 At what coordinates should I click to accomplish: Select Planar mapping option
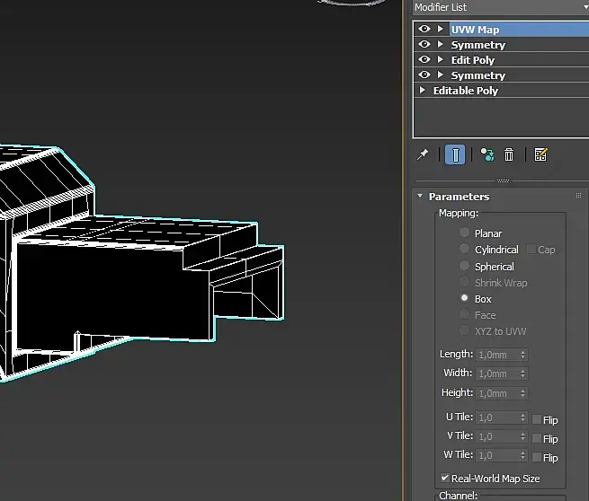click(x=465, y=233)
